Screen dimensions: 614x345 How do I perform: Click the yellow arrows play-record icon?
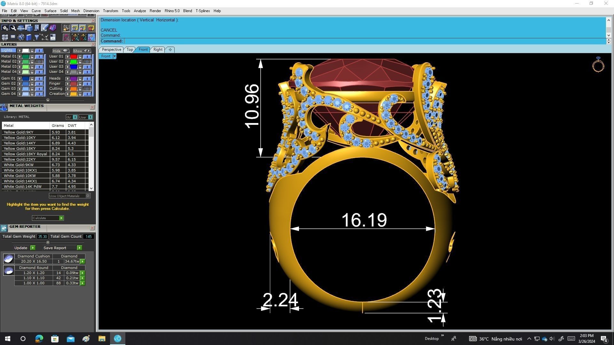pyautogui.click(x=75, y=28)
